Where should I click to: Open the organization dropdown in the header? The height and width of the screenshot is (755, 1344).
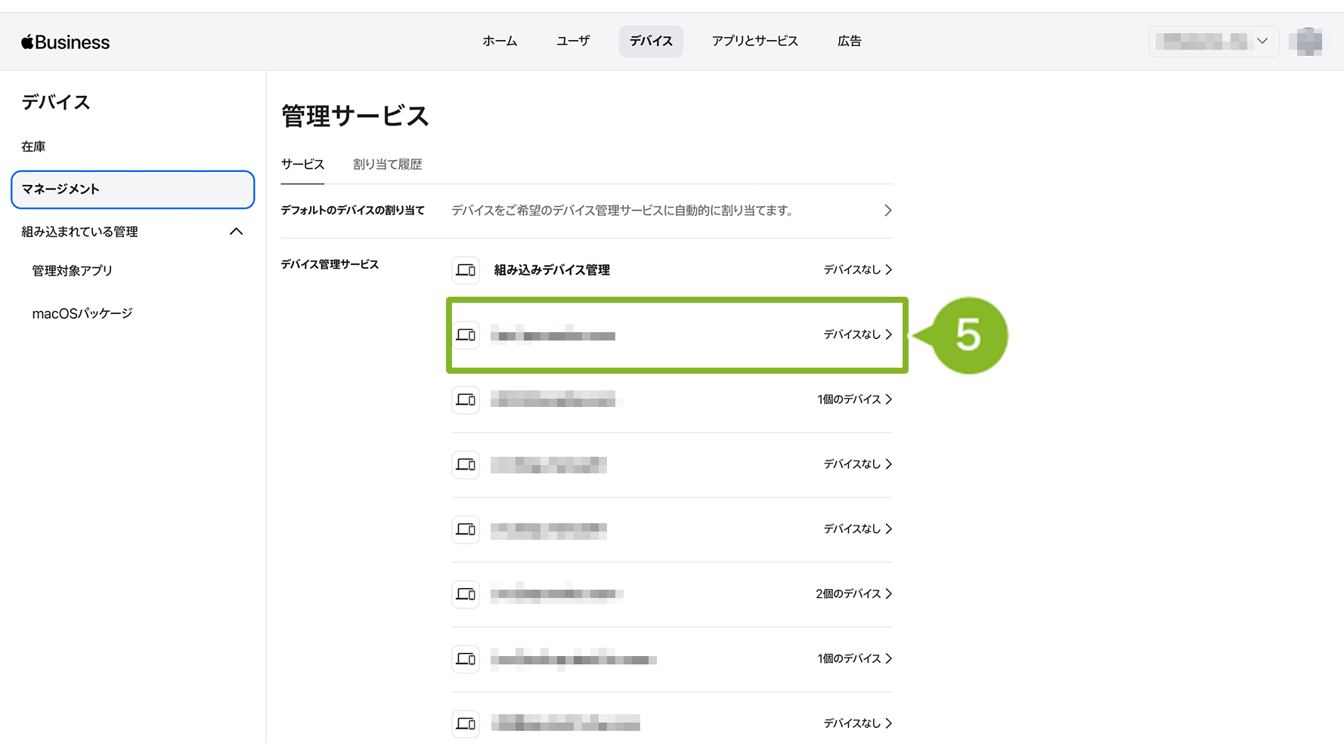(x=1213, y=42)
